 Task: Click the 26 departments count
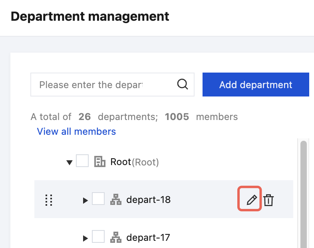coord(85,117)
